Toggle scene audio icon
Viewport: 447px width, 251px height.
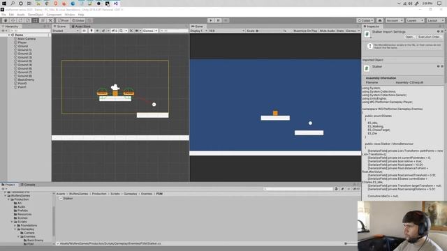coord(98,31)
